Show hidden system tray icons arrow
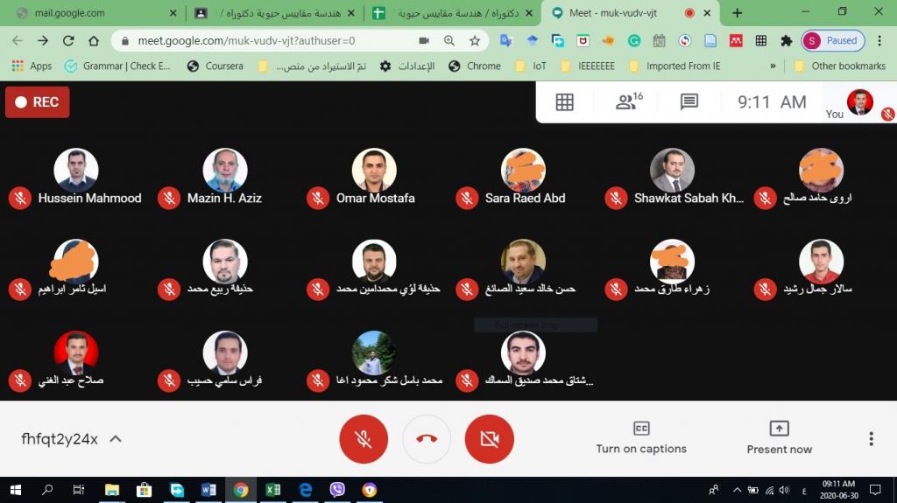The image size is (897, 503). click(x=737, y=490)
